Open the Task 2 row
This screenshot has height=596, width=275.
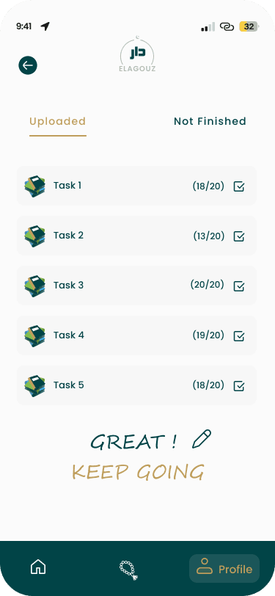coord(136,236)
